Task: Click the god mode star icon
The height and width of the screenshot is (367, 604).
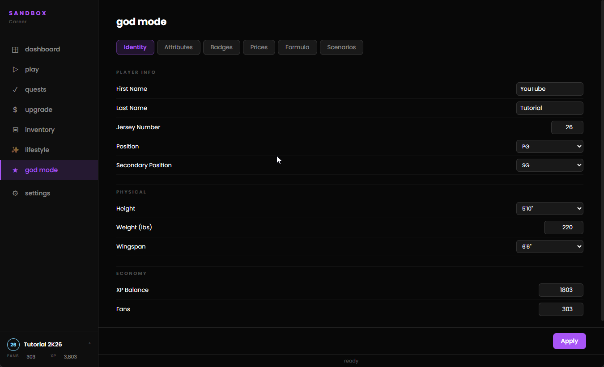Action: click(x=15, y=170)
